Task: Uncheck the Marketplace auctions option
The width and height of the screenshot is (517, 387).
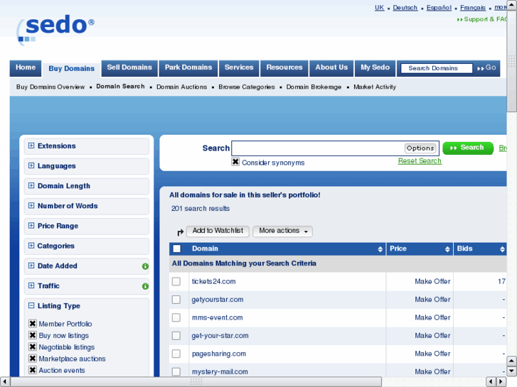Action: [x=32, y=359]
